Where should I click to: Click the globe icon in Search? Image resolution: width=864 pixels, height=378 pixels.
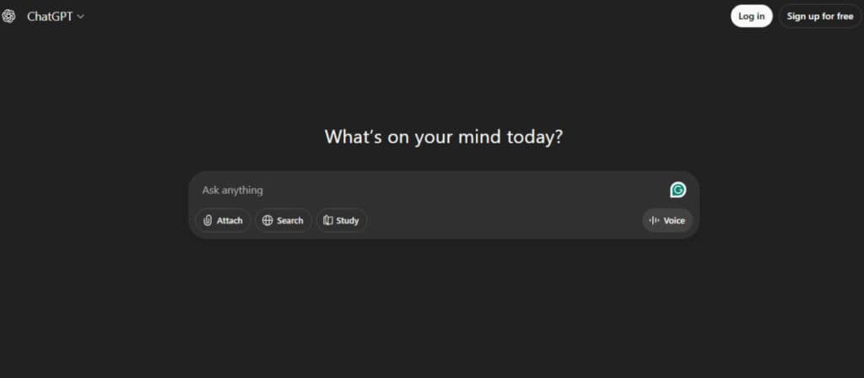point(267,220)
